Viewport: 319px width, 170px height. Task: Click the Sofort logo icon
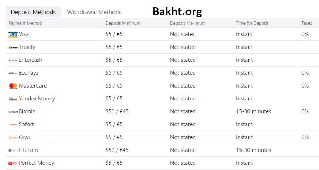[13, 124]
